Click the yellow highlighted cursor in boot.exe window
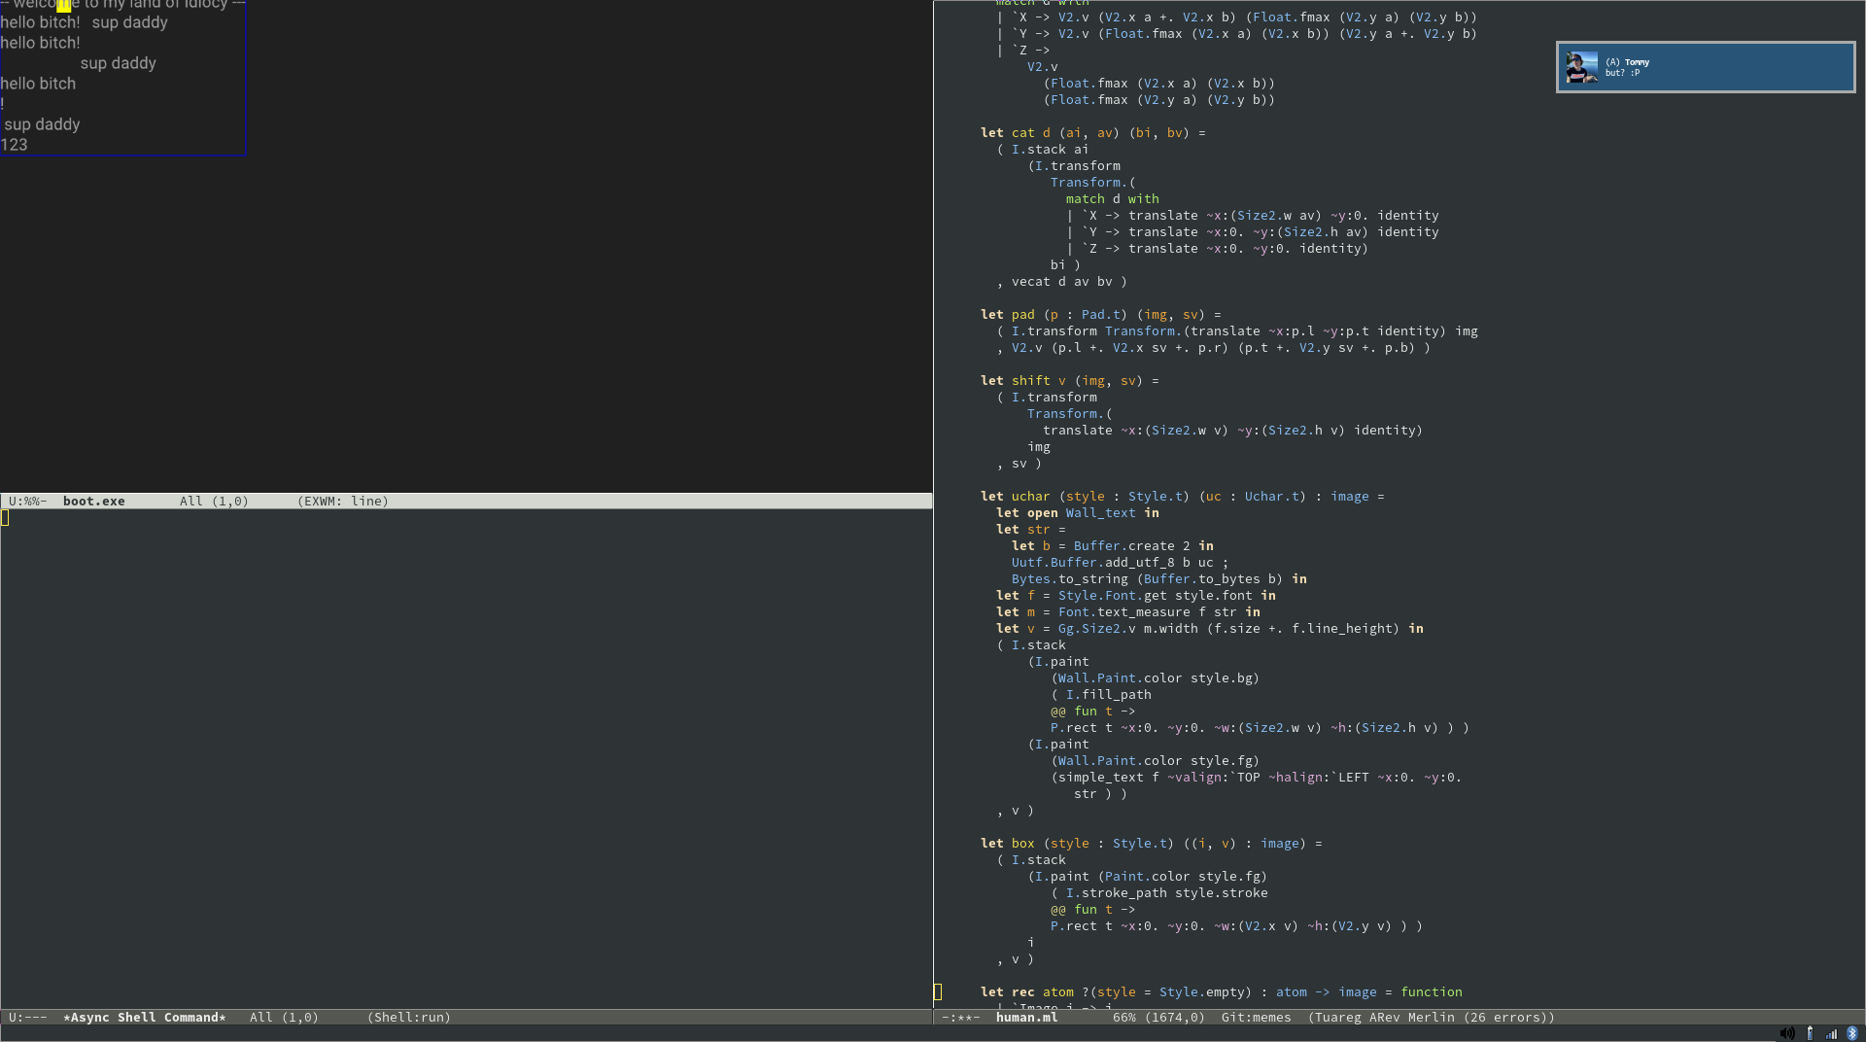The height and width of the screenshot is (1042, 1866). click(63, 5)
